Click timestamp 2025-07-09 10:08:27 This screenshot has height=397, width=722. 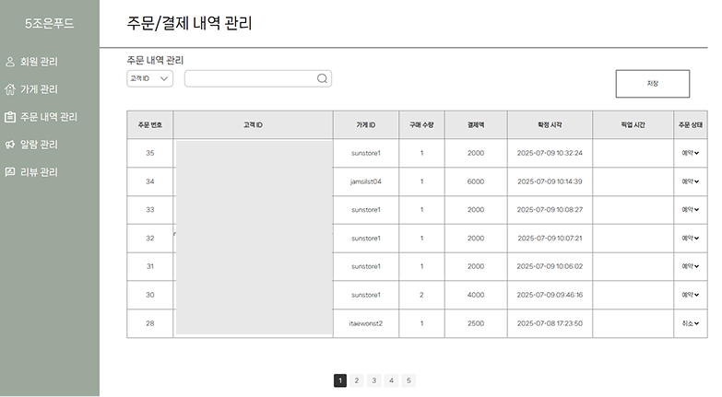click(x=550, y=210)
